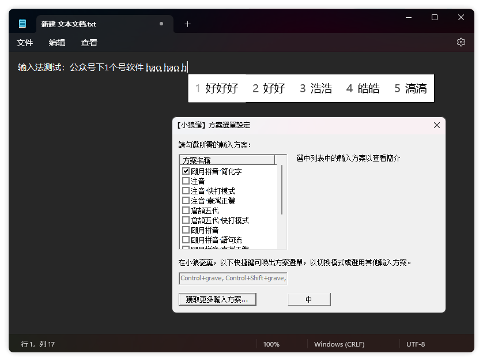Open zoom level 100% in status bar
Image resolution: width=483 pixels, height=361 pixels.
pyautogui.click(x=271, y=344)
